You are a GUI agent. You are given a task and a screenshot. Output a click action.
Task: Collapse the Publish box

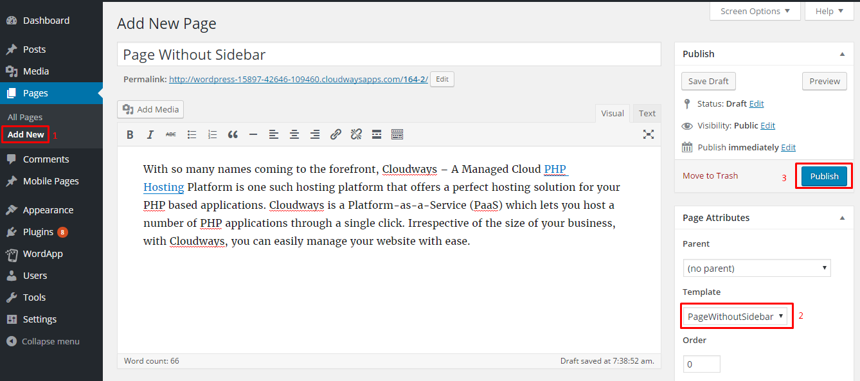point(842,54)
